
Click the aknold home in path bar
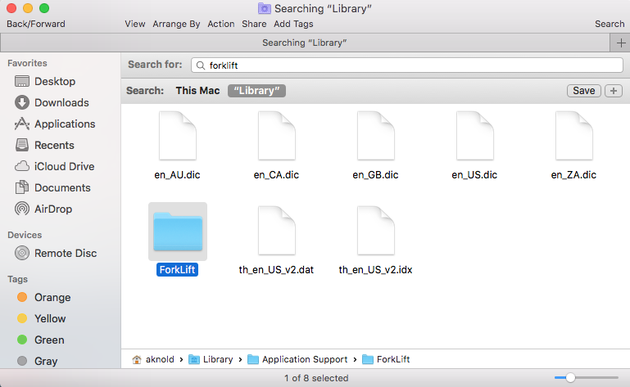click(x=153, y=359)
